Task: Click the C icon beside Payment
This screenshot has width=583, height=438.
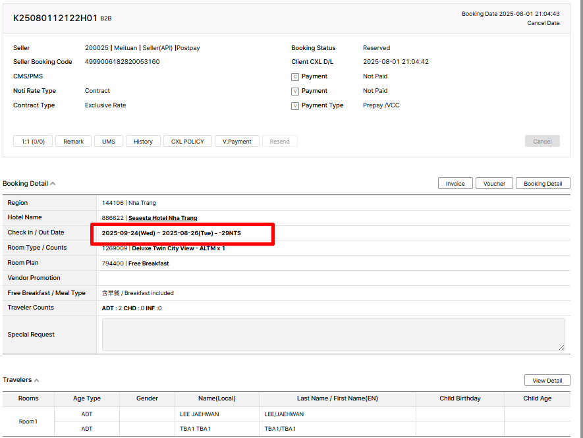Action: [295, 76]
